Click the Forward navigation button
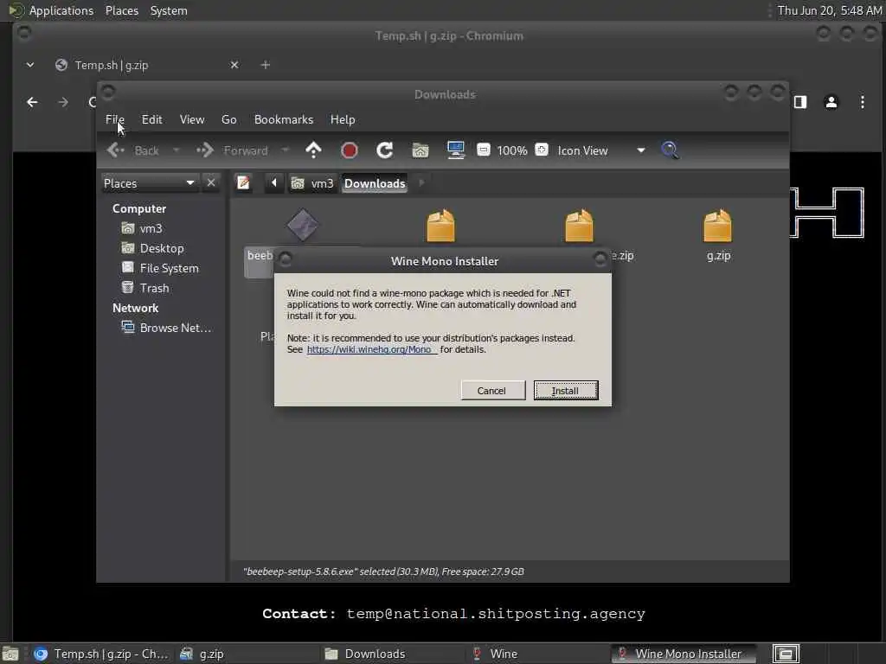 tap(232, 150)
